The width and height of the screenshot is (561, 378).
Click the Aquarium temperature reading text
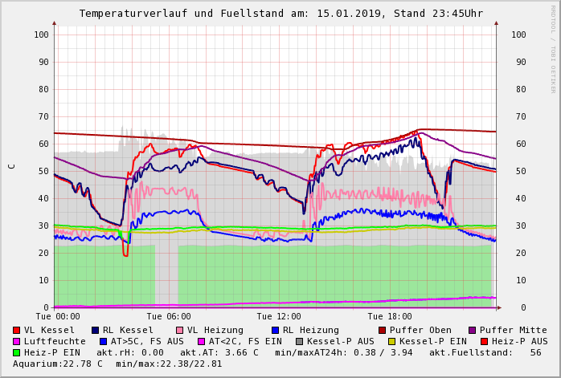(58, 364)
